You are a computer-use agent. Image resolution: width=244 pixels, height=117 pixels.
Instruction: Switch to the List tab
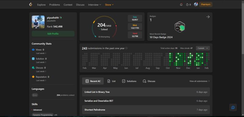pyautogui.click(x=111, y=81)
